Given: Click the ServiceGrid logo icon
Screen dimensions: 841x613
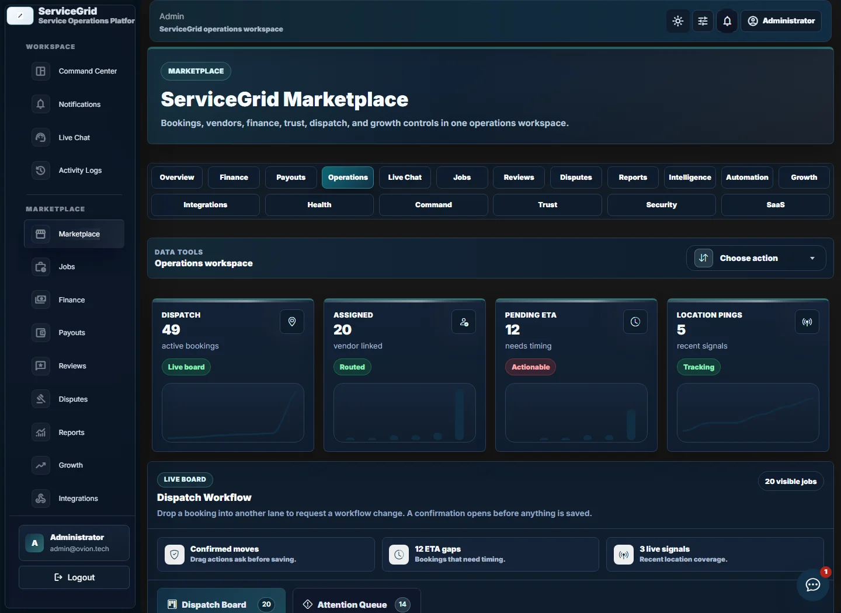Looking at the screenshot, I should point(20,16).
